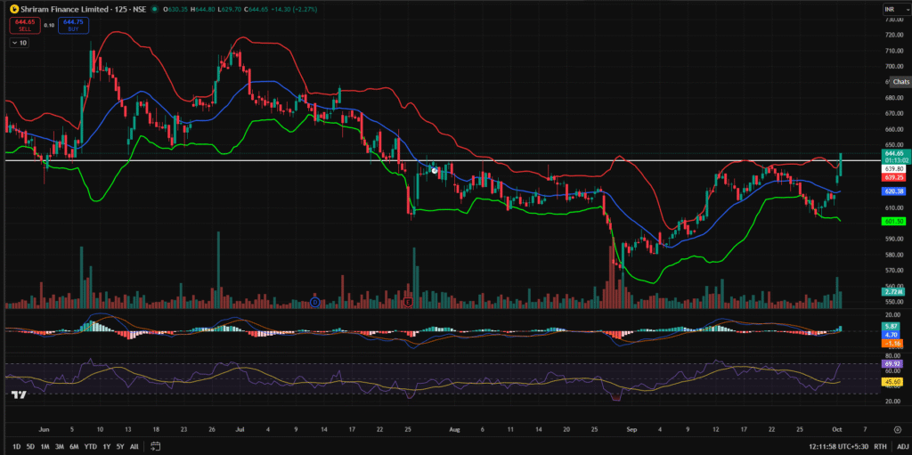Open the INR currency dropdown
Viewport: 912px width, 455px height.
tap(893, 9)
